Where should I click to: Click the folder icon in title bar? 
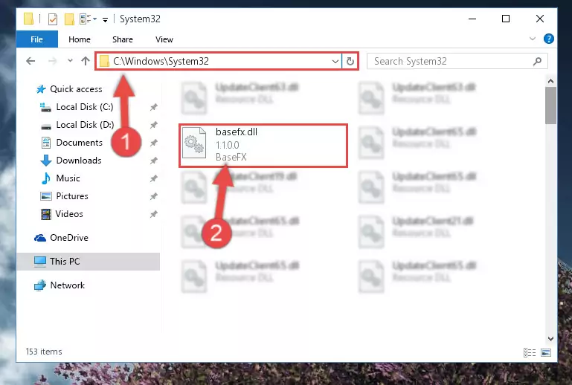coord(29,19)
